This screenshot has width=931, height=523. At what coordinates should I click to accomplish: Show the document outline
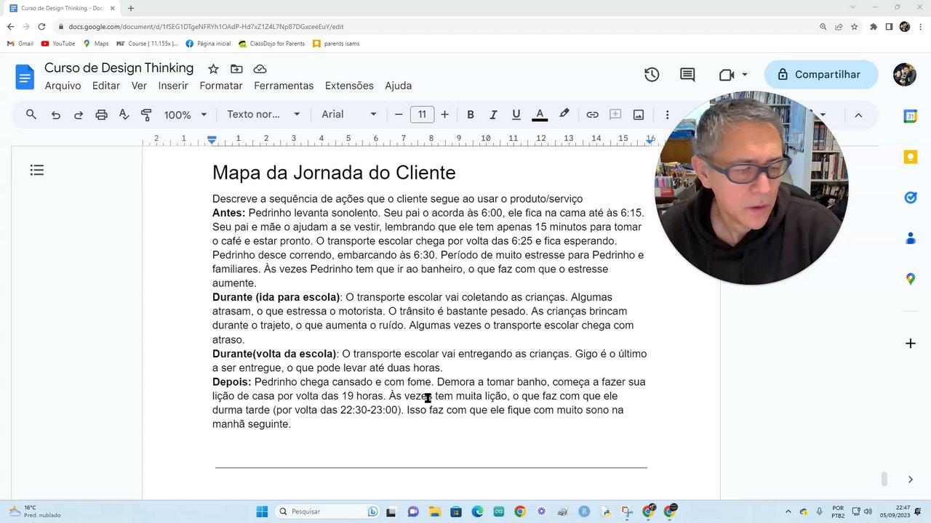click(x=37, y=170)
